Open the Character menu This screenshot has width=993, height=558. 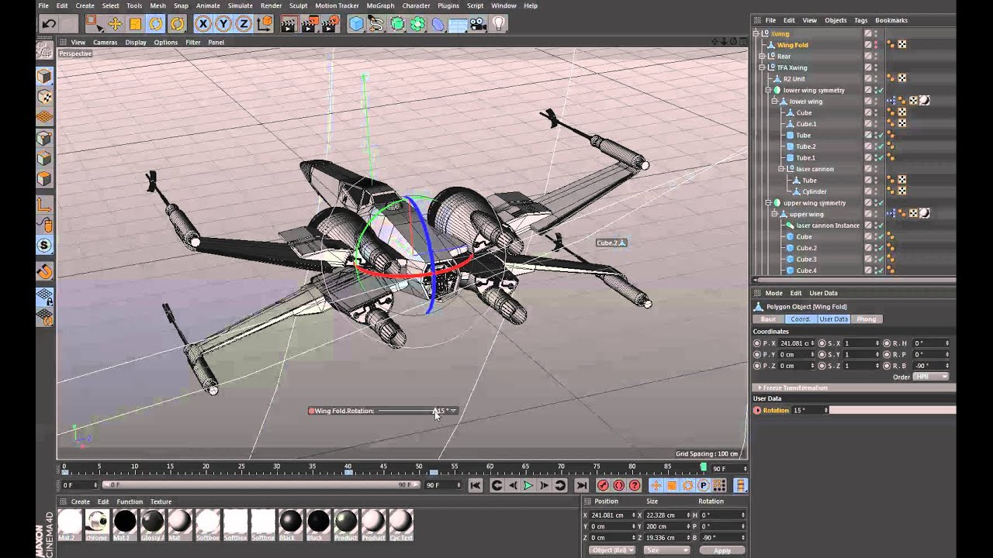pos(416,5)
